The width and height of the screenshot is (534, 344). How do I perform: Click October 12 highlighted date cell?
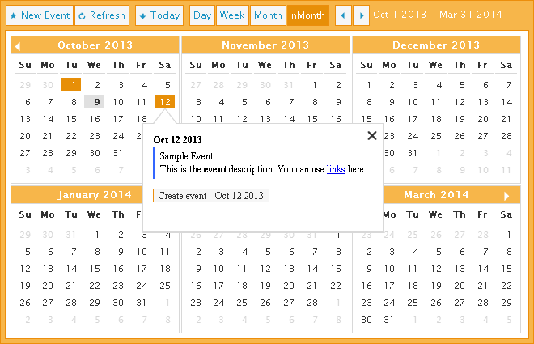pos(165,102)
